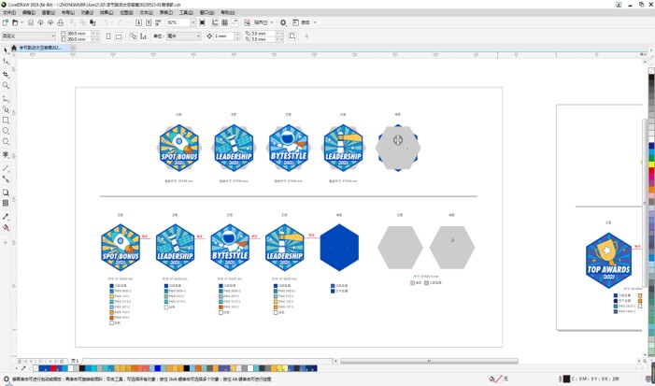Select the Connector tool
655x386 pixels.
pos(6,179)
